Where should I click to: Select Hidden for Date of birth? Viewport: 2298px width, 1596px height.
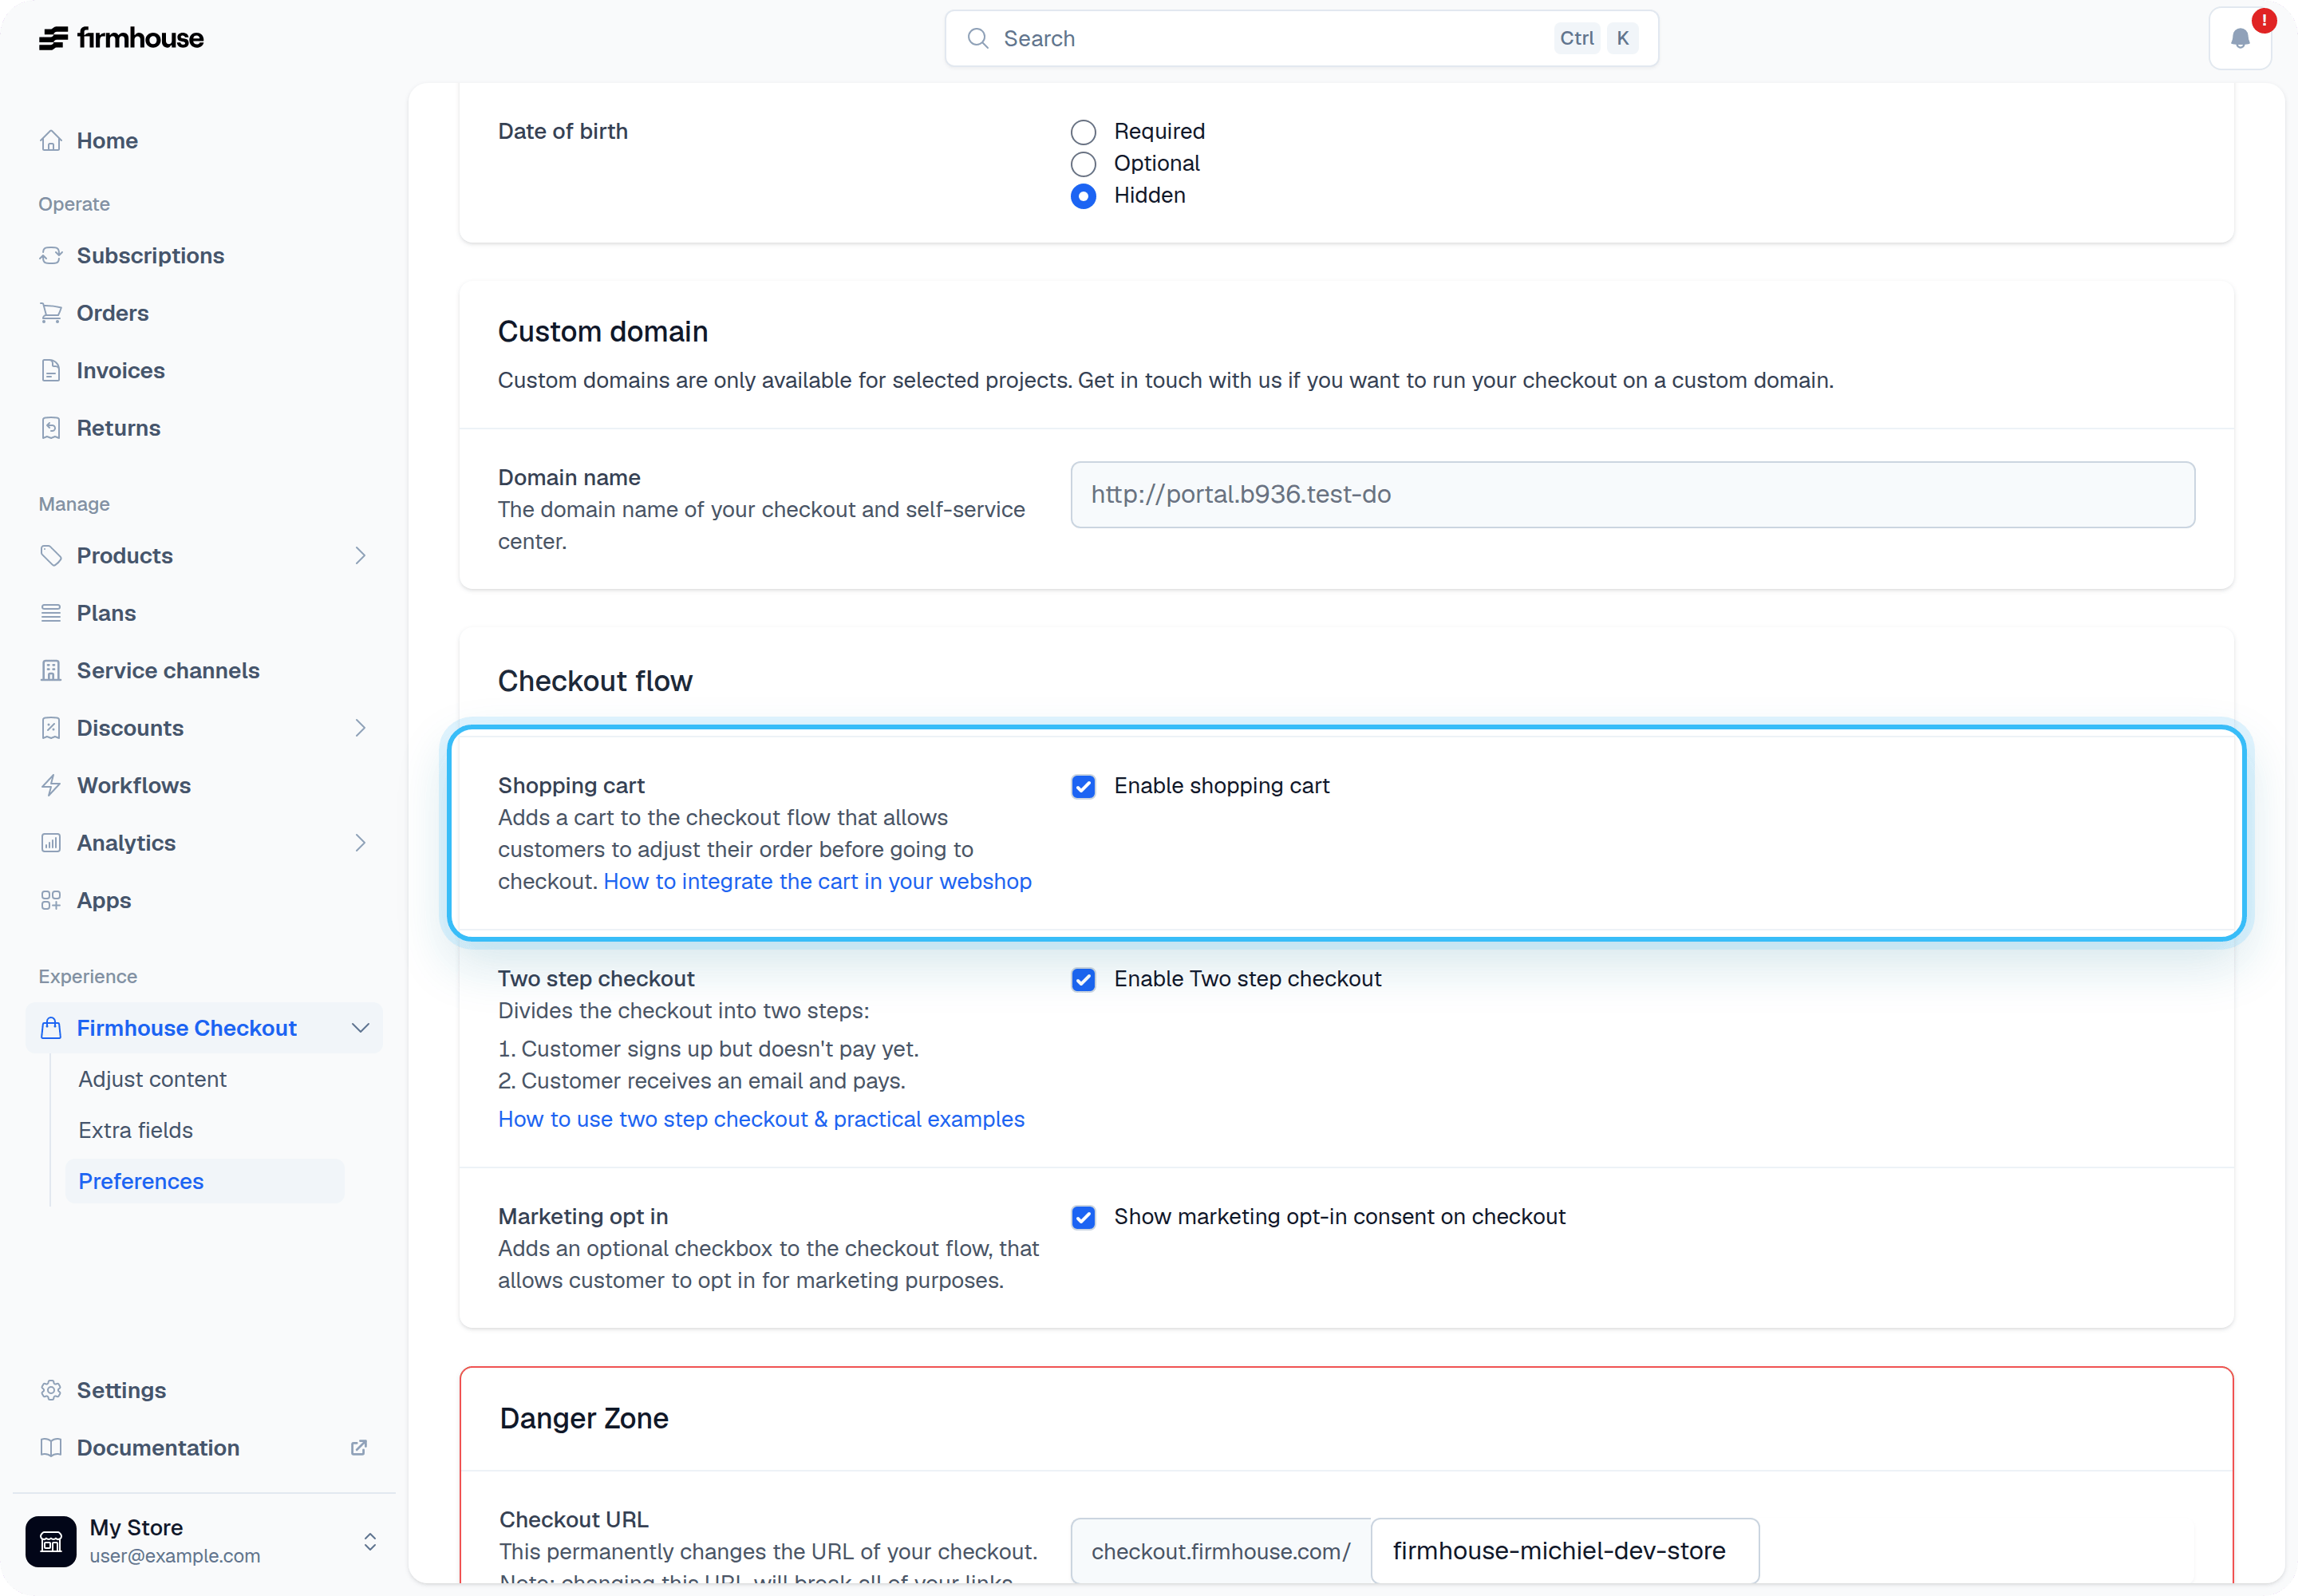[x=1083, y=196]
